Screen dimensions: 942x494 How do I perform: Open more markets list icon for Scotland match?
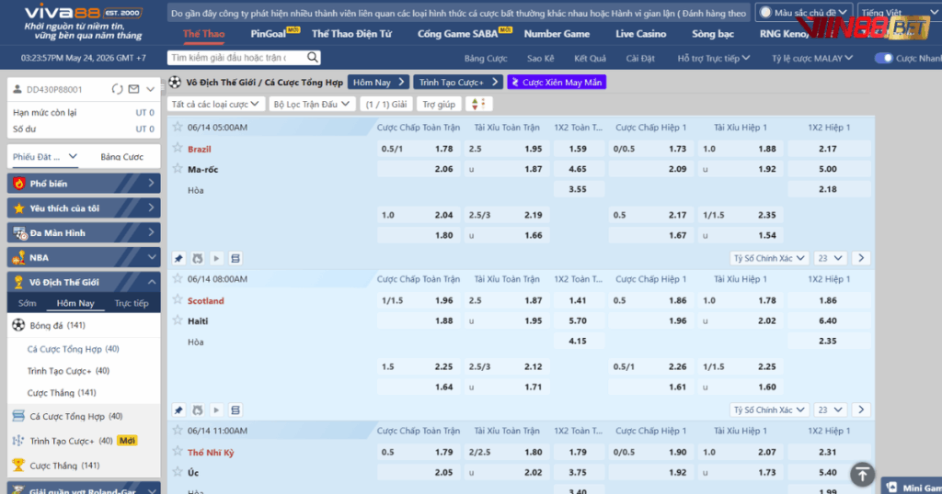[235, 410]
